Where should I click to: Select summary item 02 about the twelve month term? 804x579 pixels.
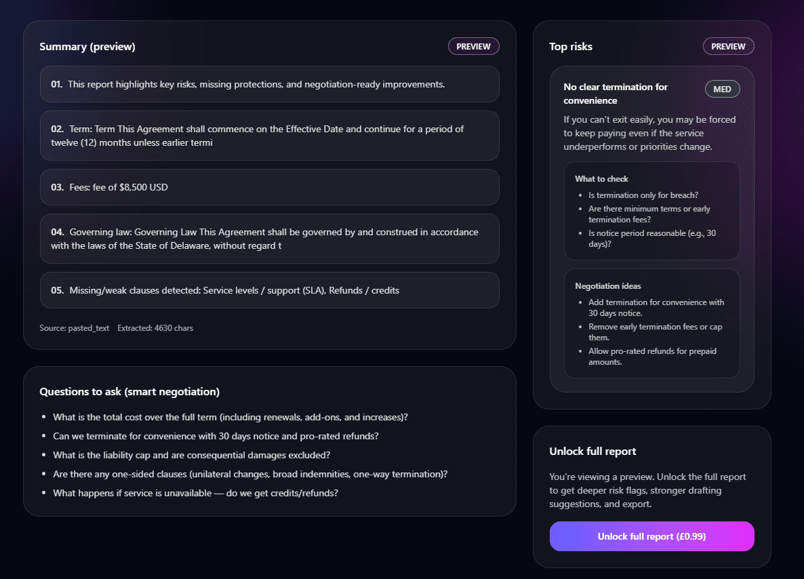270,136
